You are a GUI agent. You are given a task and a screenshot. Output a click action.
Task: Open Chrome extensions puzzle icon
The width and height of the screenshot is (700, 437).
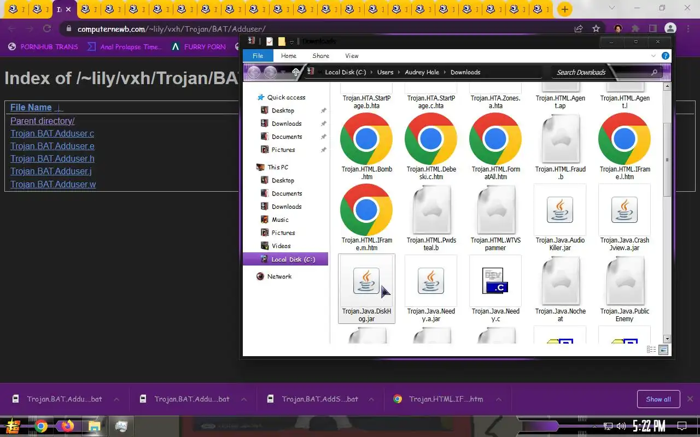tap(635, 29)
